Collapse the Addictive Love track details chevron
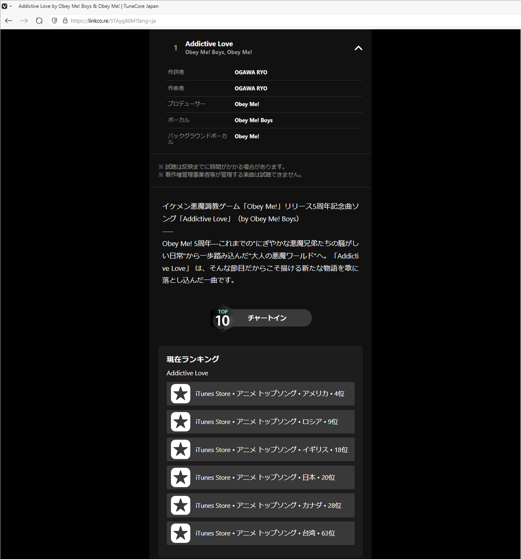This screenshot has height=559, width=521. (x=358, y=48)
